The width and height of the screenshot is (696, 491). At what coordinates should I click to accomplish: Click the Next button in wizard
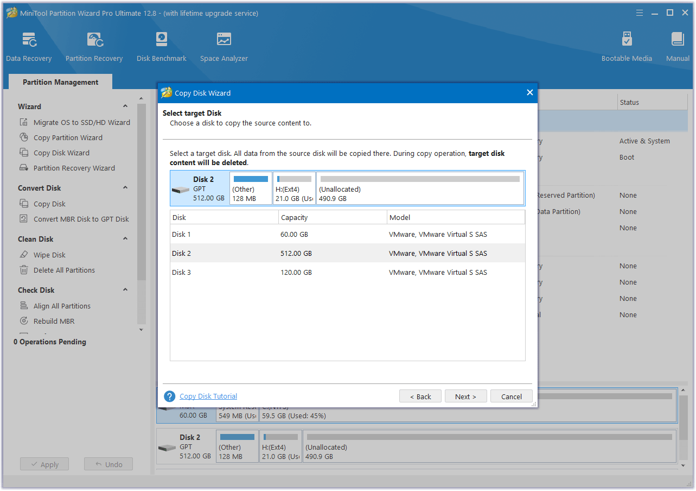[x=465, y=396]
